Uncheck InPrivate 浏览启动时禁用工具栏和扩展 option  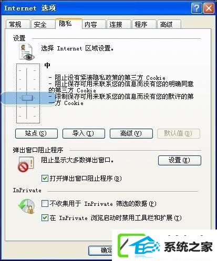pyautogui.click(x=45, y=218)
